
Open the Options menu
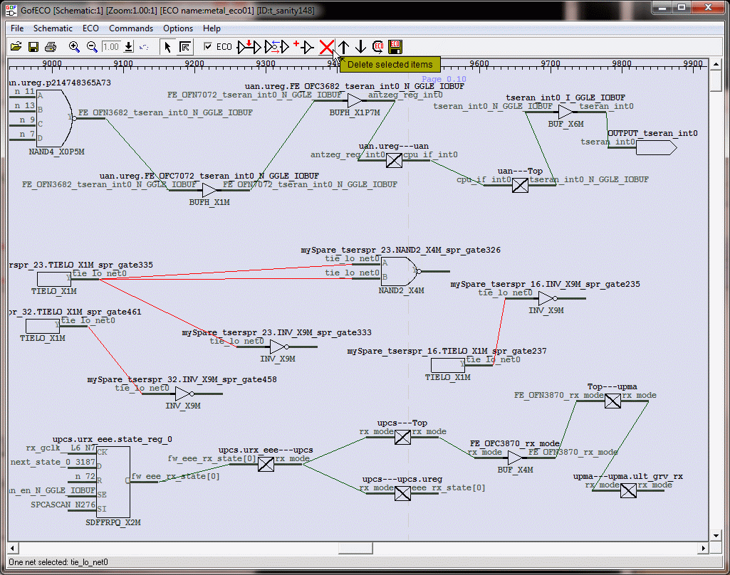178,28
